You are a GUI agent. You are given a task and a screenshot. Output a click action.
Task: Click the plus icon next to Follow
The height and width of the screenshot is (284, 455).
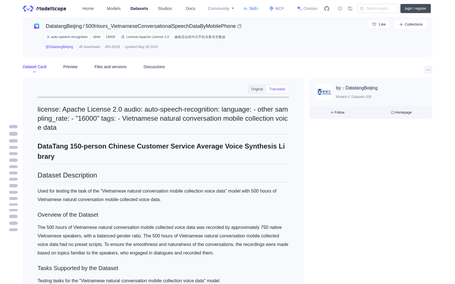(x=332, y=112)
